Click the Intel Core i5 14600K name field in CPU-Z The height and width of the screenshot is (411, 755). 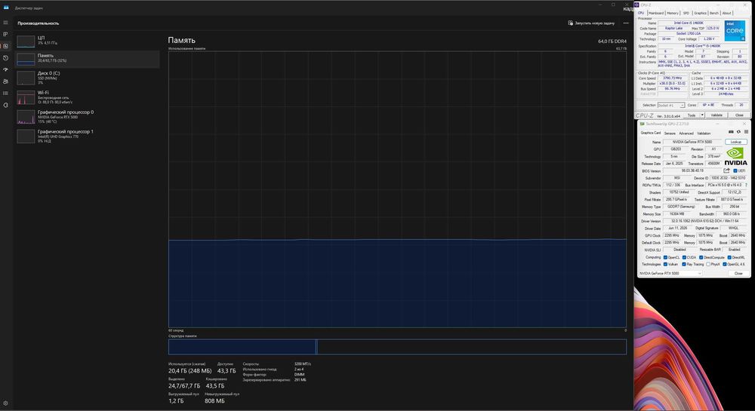(690, 23)
